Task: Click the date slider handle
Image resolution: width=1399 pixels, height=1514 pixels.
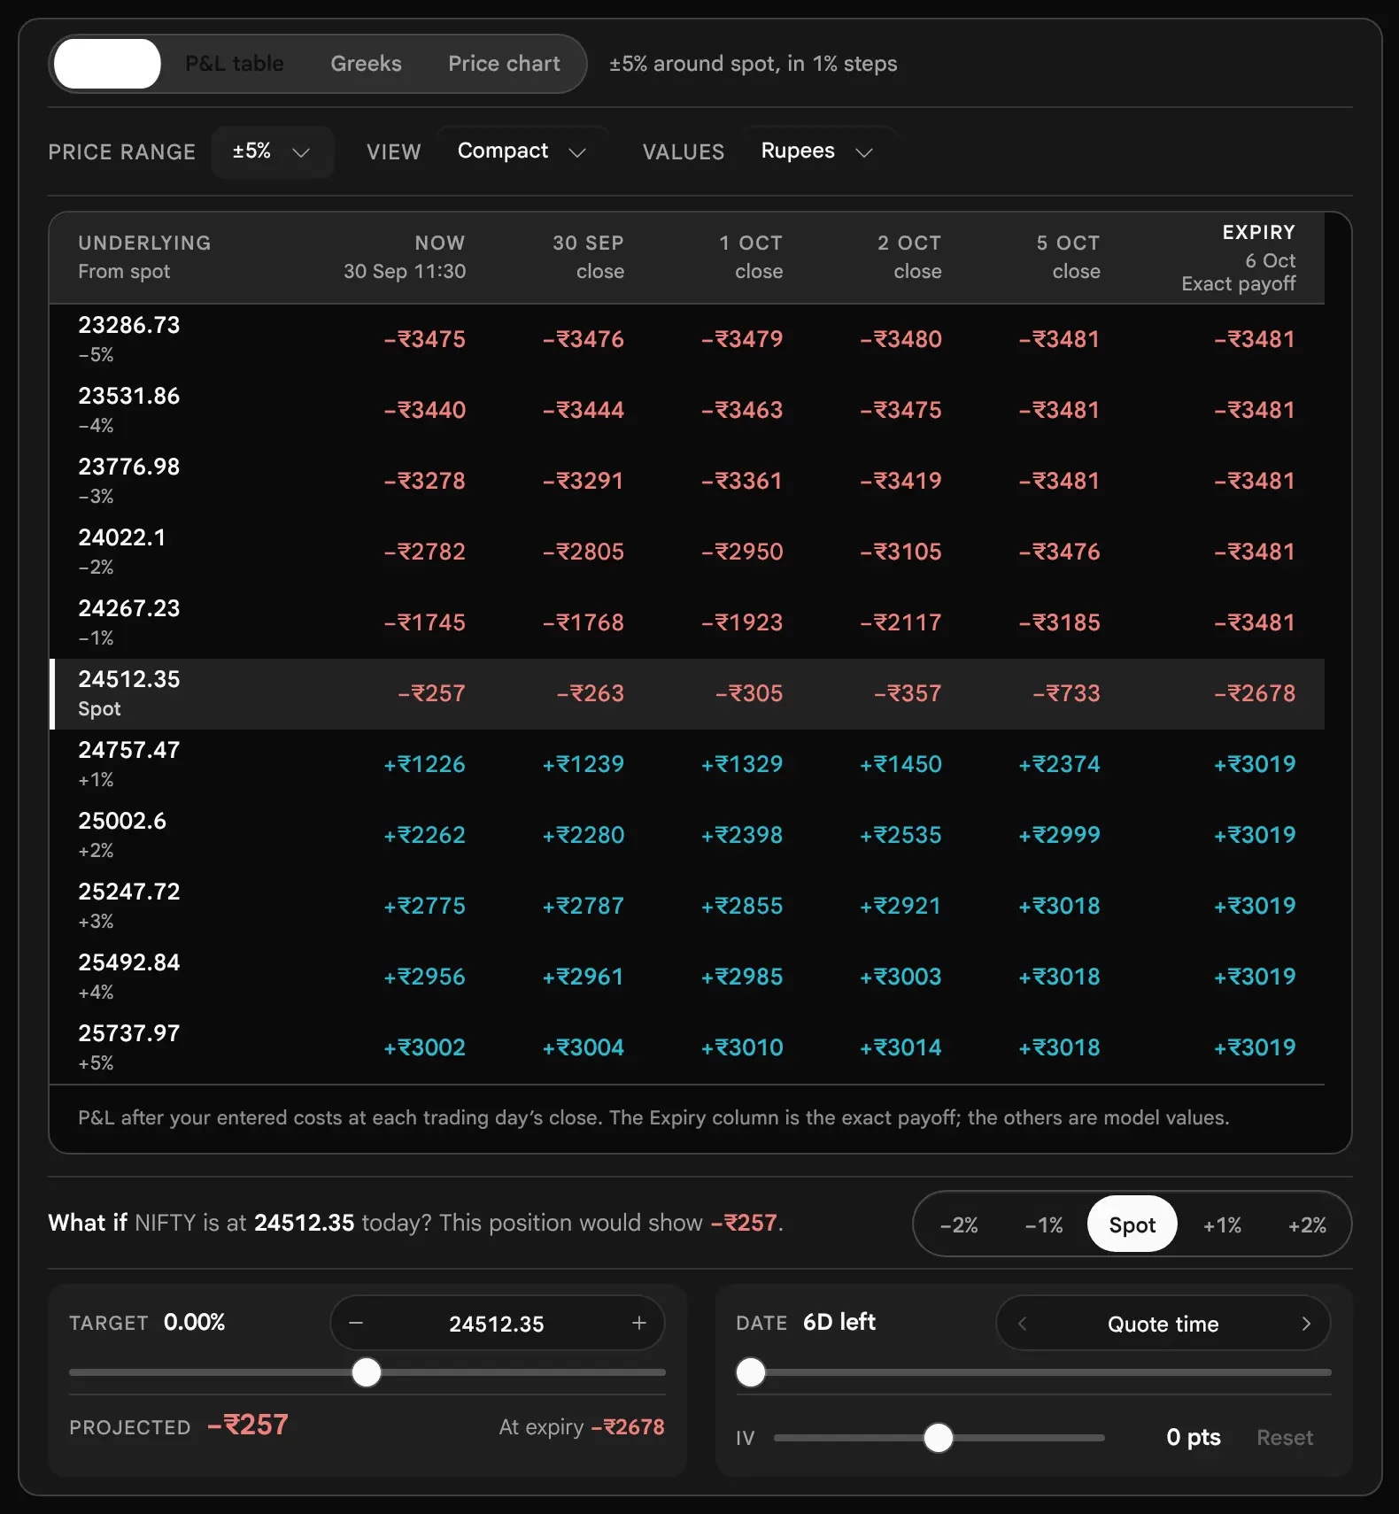Action: [751, 1372]
